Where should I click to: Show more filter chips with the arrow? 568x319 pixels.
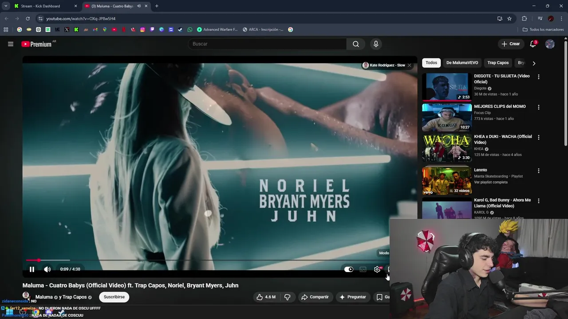pos(534,63)
